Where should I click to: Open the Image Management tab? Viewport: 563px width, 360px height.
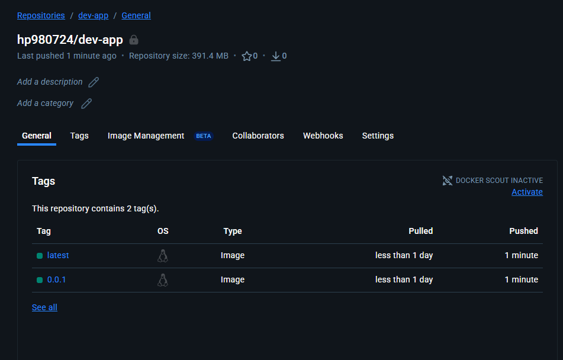146,136
